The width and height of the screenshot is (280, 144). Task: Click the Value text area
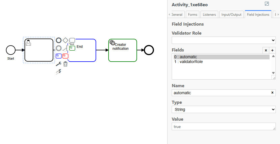224,127
